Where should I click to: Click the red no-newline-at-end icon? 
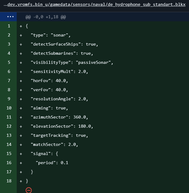click(29, 190)
